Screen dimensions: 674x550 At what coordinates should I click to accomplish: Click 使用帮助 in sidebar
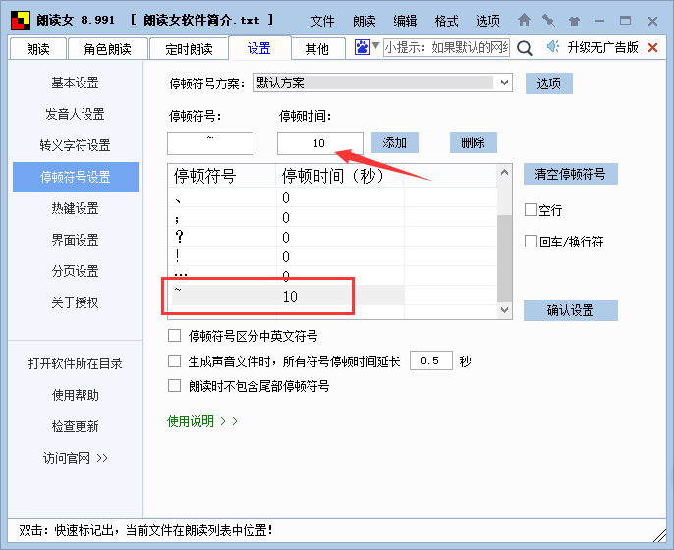[x=76, y=395]
